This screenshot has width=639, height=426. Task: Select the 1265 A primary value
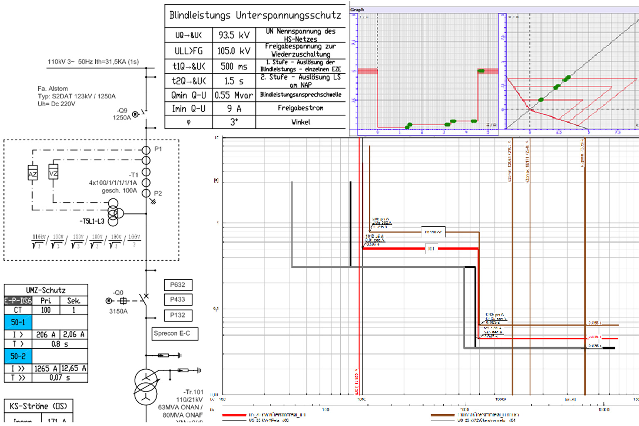46,369
